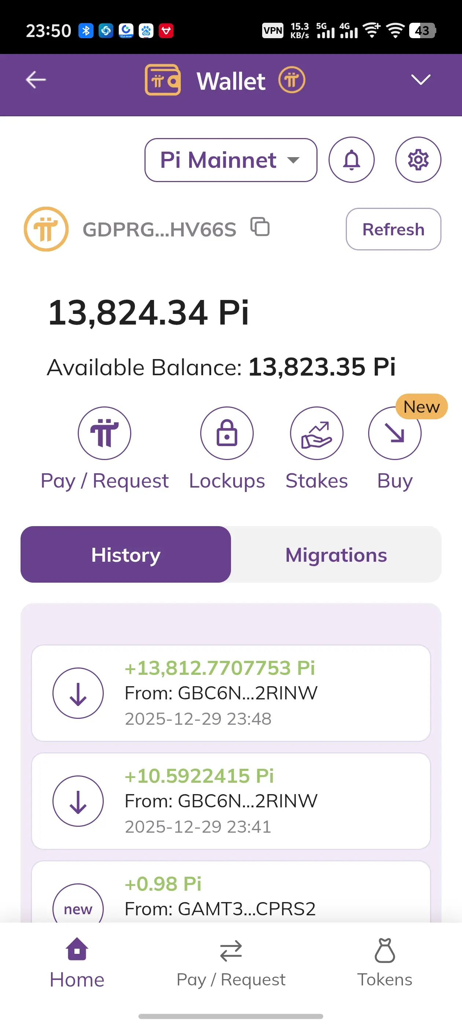462x1028 pixels.
Task: Tap From: GBC6N...2RINW in 23:41 transaction
Action: pos(221,801)
